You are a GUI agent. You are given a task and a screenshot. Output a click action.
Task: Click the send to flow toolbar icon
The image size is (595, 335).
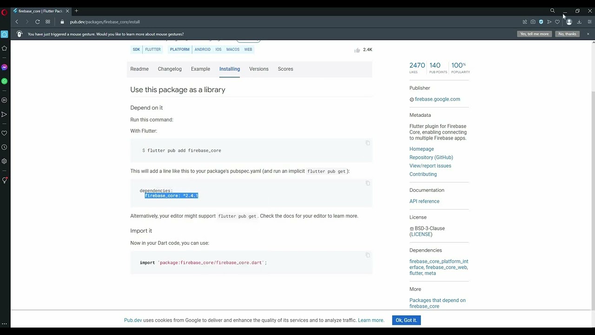[x=549, y=22]
